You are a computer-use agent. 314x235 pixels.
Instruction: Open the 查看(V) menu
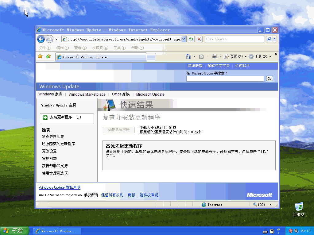80,48
